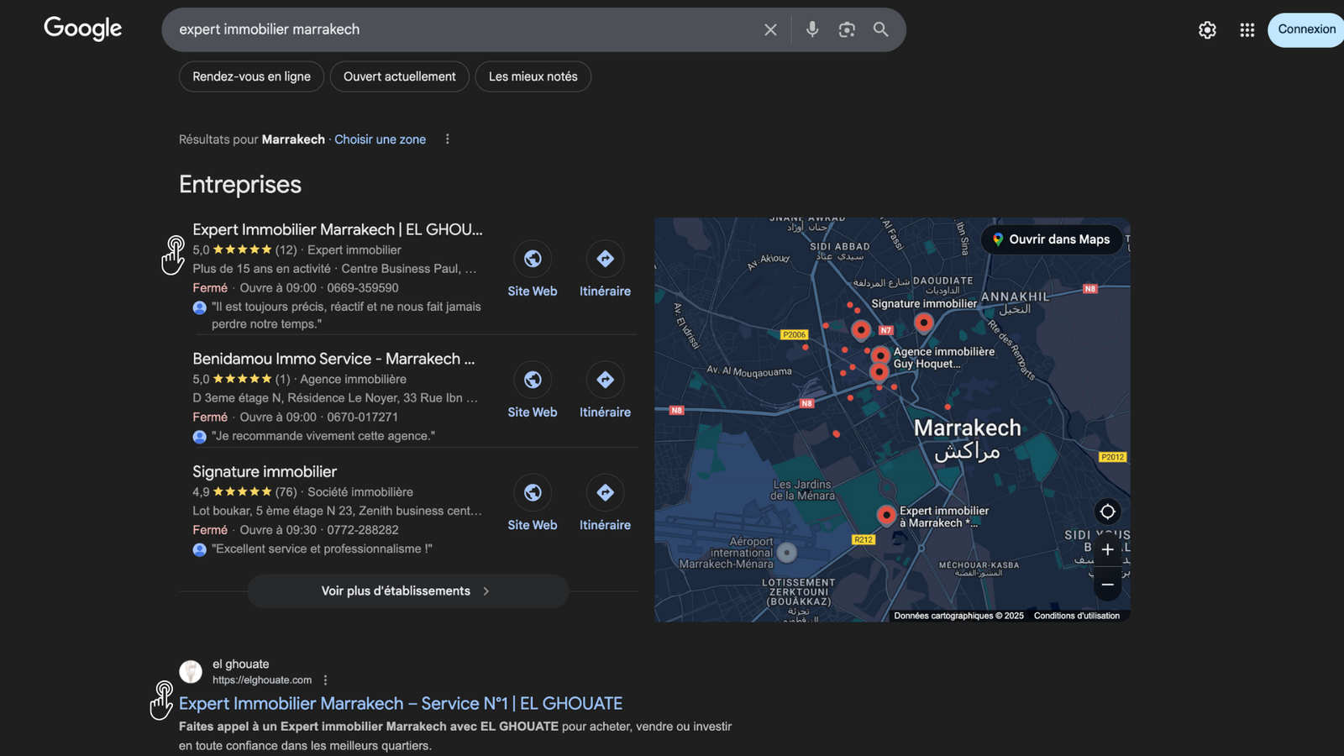Recenter the map with the compass icon
The height and width of the screenshot is (756, 1344).
tap(1107, 511)
